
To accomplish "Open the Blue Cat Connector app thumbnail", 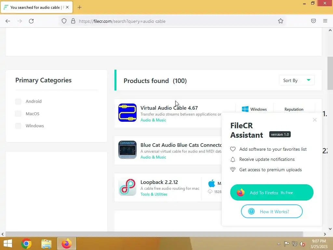I will (x=127, y=150).
